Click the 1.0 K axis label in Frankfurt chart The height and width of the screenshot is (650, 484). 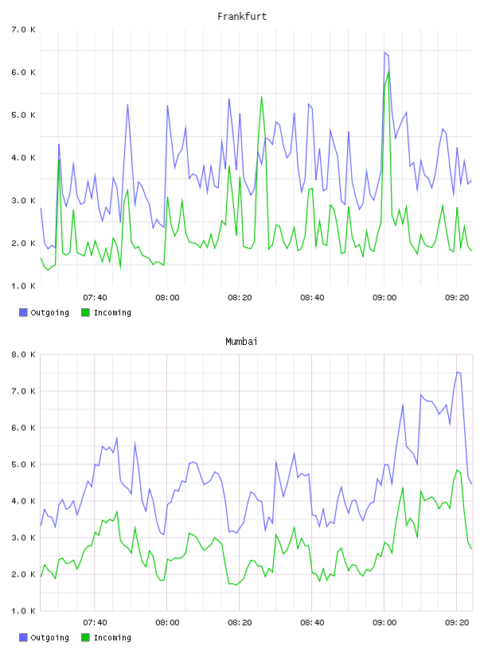(23, 286)
